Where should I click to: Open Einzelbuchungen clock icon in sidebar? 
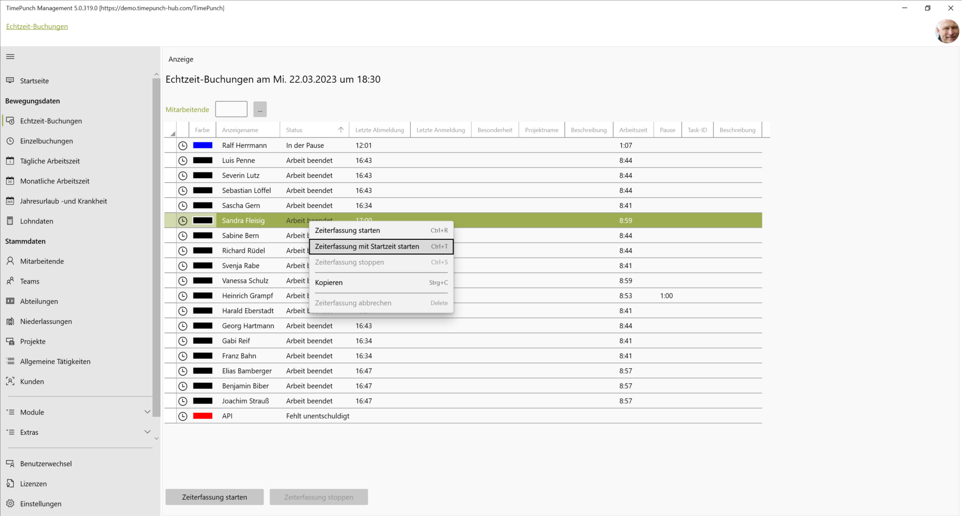(10, 141)
